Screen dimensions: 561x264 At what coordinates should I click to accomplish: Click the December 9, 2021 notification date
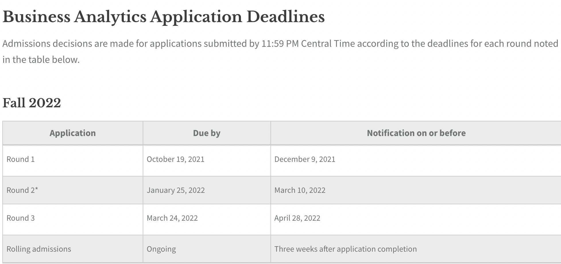305,159
